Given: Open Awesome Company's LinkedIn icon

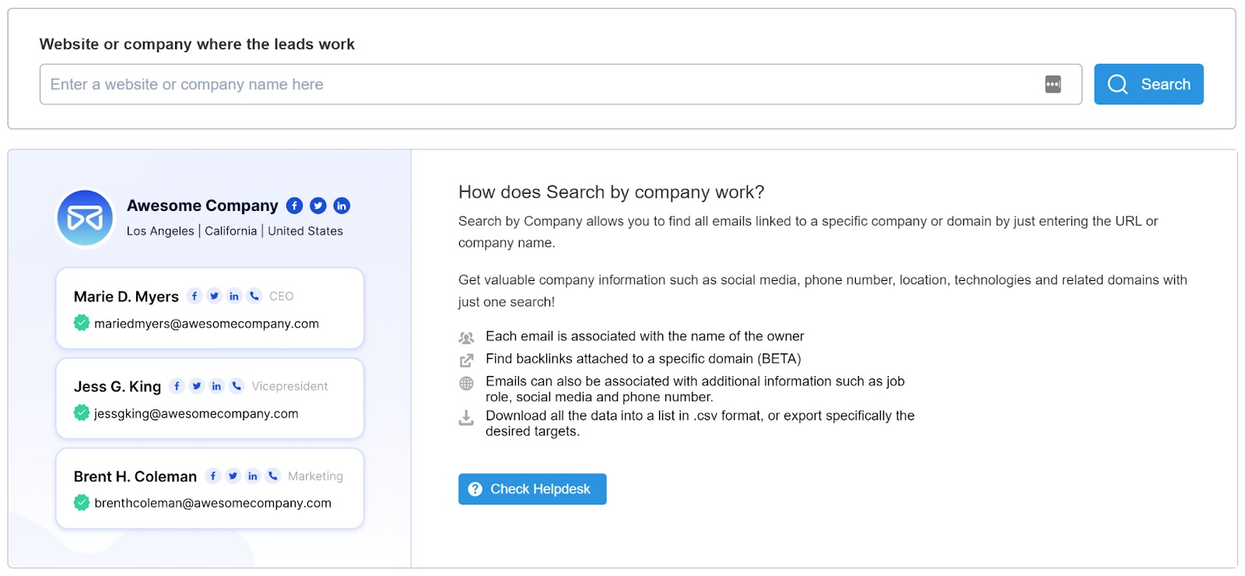Looking at the screenshot, I should [342, 205].
